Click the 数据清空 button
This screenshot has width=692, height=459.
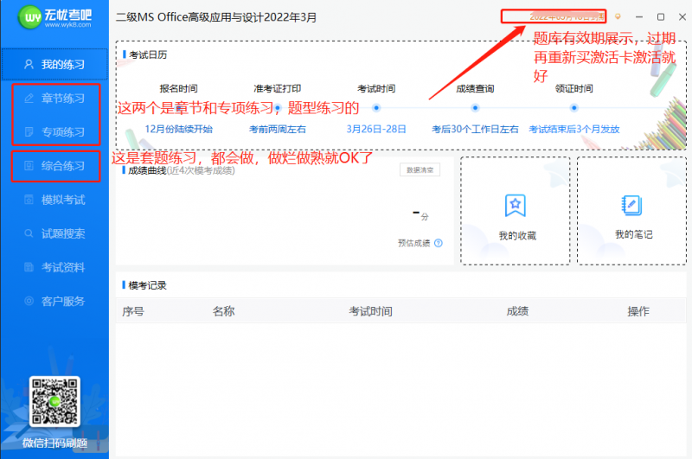(x=420, y=169)
